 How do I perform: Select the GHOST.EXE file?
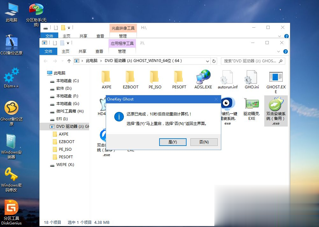[x=276, y=82]
